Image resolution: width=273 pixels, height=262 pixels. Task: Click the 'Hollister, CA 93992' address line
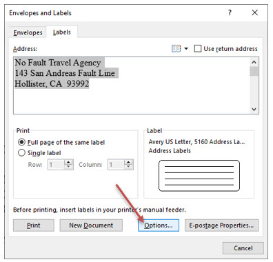pos(52,83)
